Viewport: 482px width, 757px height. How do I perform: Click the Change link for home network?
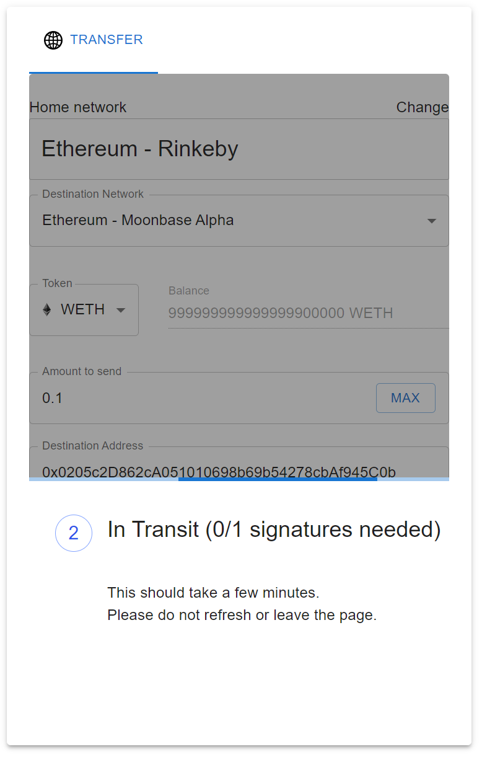pyautogui.click(x=423, y=107)
